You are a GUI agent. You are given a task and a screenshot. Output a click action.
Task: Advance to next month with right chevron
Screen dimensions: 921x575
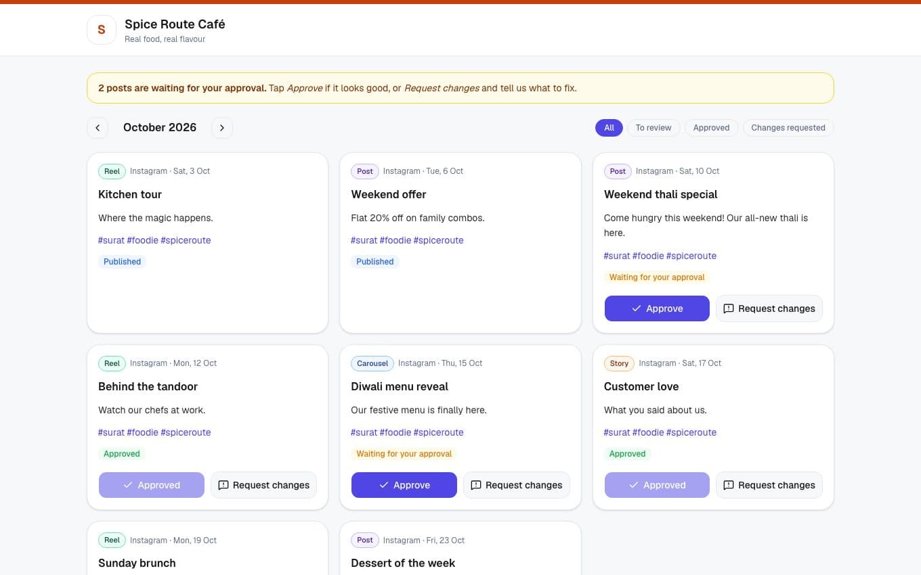pyautogui.click(x=222, y=128)
